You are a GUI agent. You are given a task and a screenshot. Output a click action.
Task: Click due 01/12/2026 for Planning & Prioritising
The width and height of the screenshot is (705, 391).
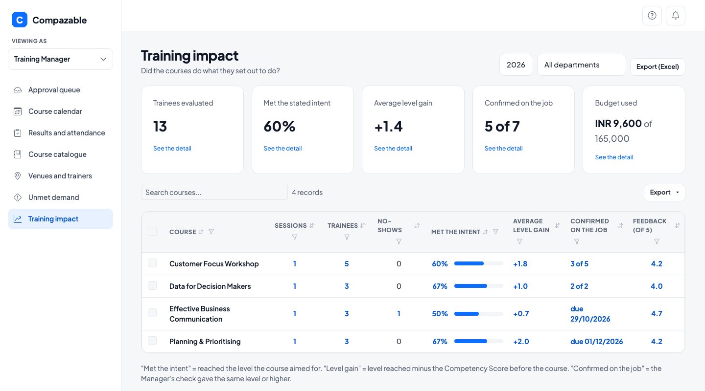point(597,342)
